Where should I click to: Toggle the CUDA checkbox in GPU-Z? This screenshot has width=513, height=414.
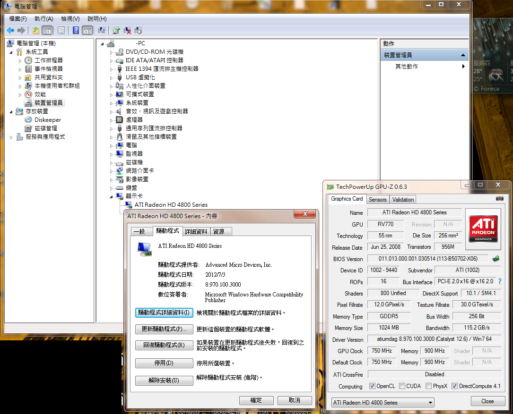coord(402,386)
